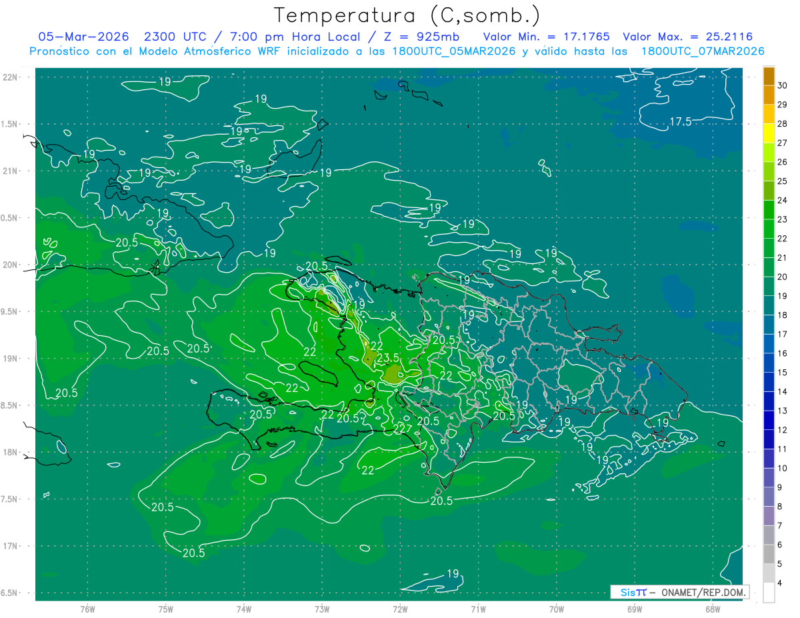Click the "71W" longitude label
The height and width of the screenshot is (618, 800).
(x=478, y=609)
